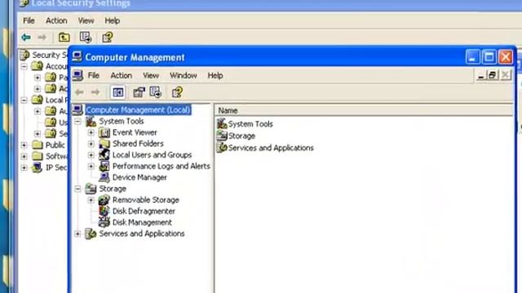Viewport: 522px width, 293px height.
Task: Select Disk Management text in tree
Action: pos(142,222)
